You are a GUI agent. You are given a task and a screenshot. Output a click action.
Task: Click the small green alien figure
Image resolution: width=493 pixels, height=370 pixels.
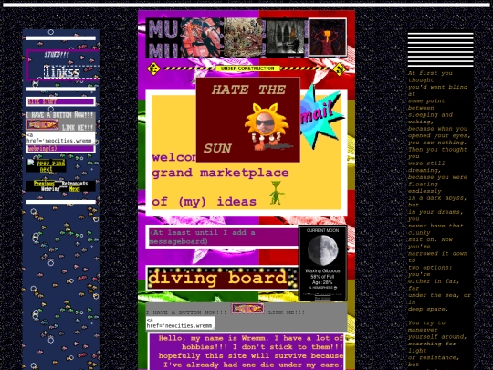[x=276, y=193]
